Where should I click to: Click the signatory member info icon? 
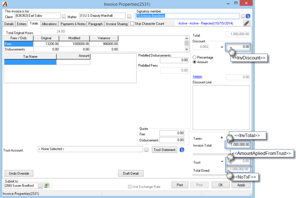(x=248, y=16)
